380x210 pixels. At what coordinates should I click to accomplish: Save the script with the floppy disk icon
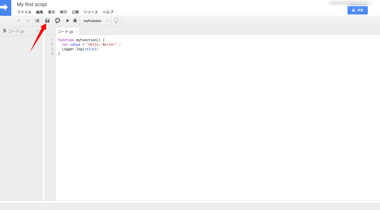47,21
